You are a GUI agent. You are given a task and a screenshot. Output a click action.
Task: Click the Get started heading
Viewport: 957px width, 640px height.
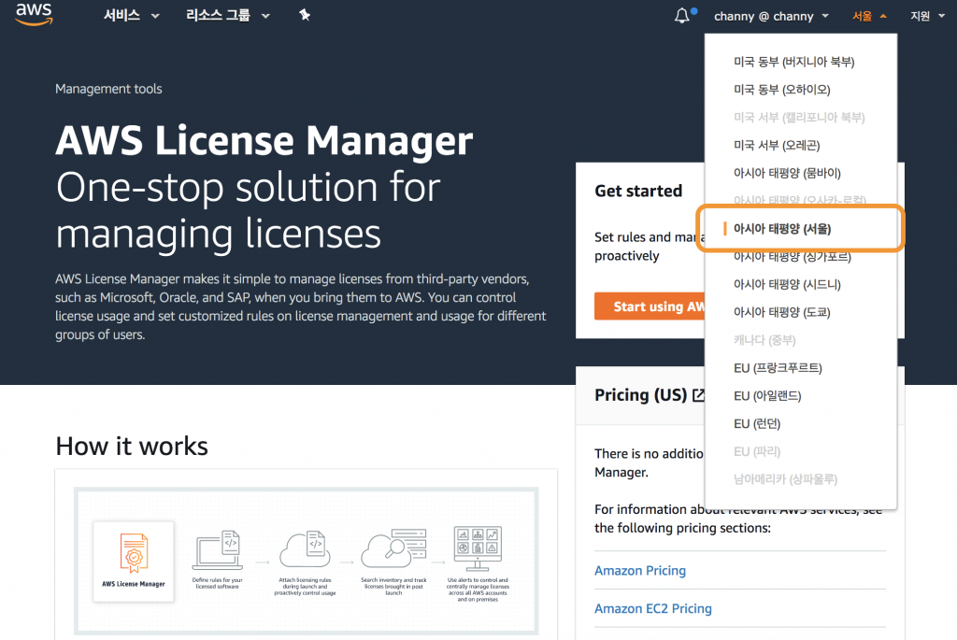click(x=638, y=191)
